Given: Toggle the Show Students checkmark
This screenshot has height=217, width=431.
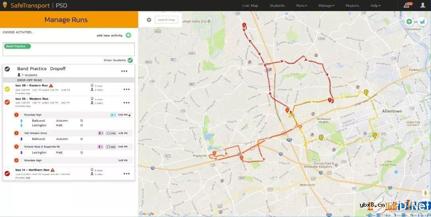Looking at the screenshot, I should click(x=130, y=60).
